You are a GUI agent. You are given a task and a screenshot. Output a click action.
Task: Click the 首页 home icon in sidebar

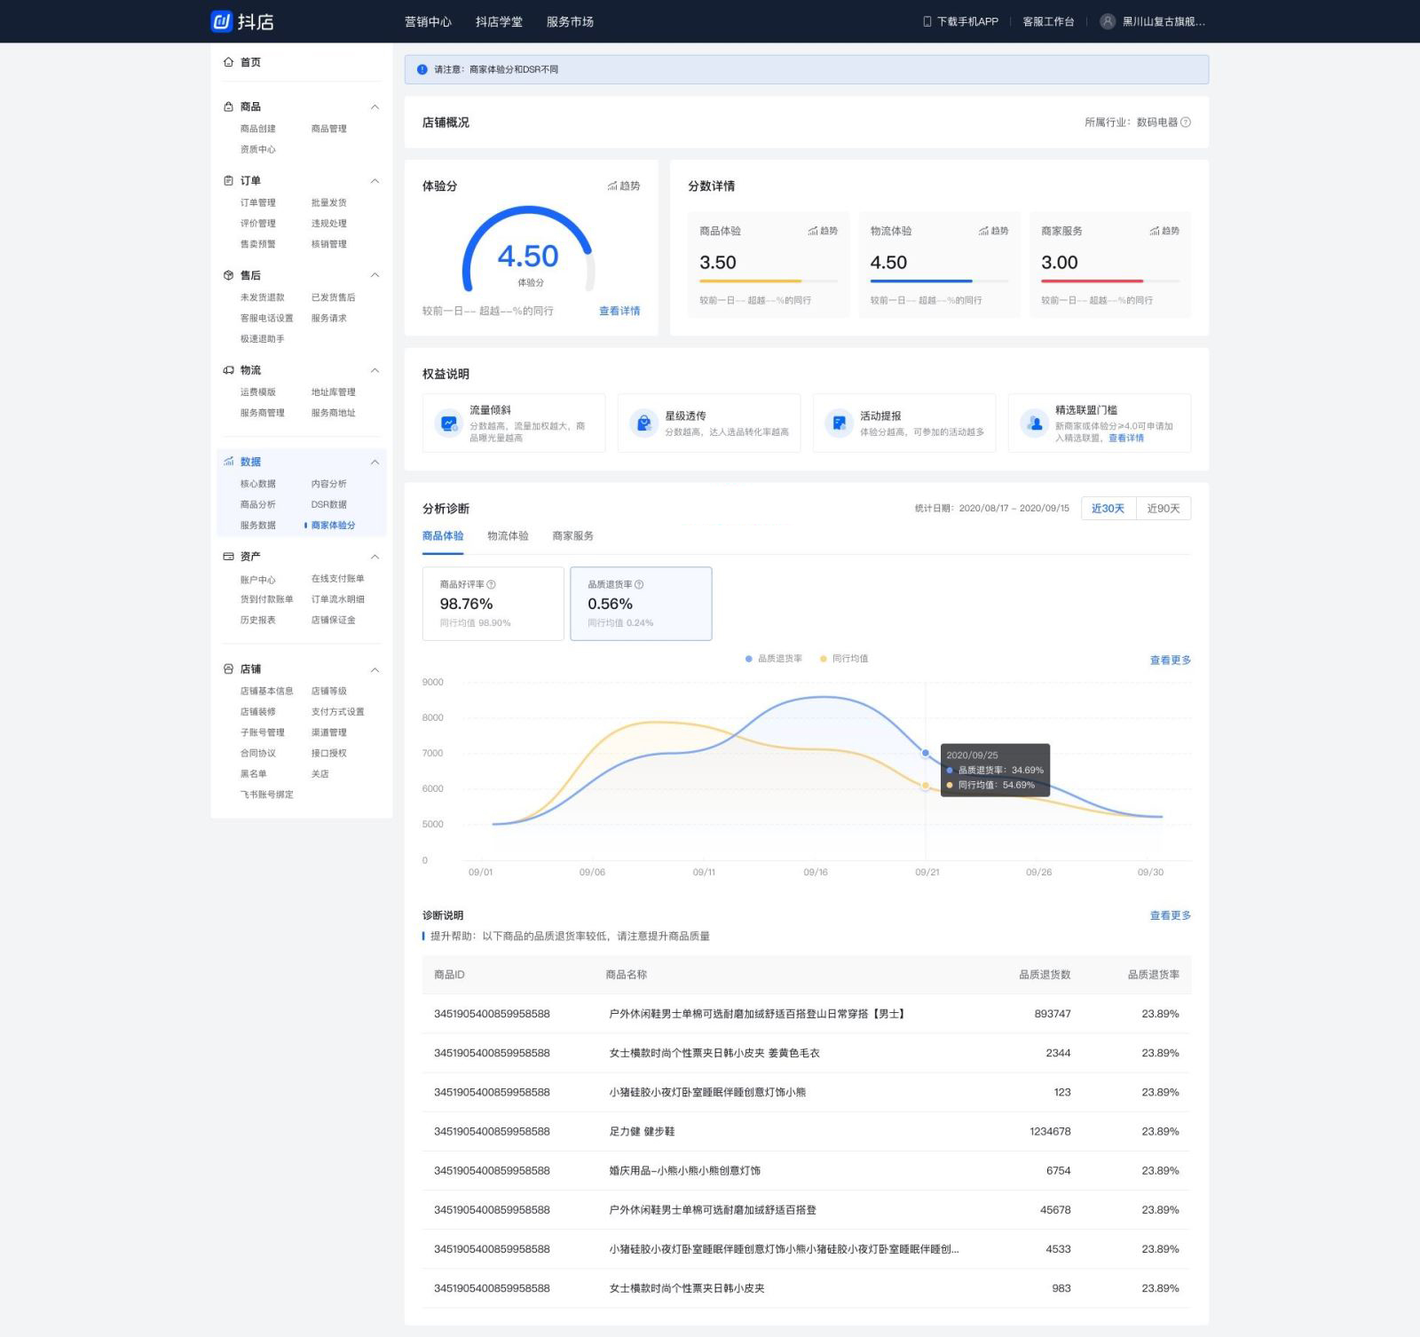coord(228,62)
